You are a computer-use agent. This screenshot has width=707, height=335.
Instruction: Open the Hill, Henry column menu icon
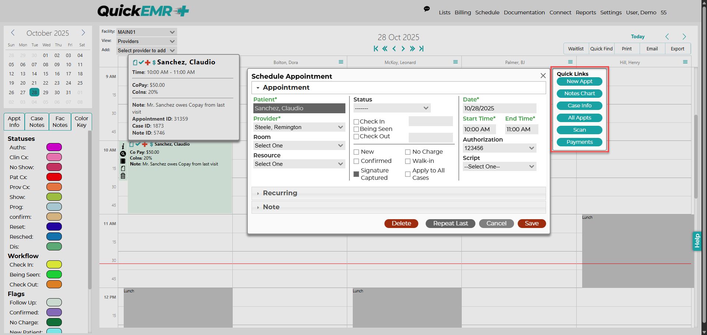point(685,62)
